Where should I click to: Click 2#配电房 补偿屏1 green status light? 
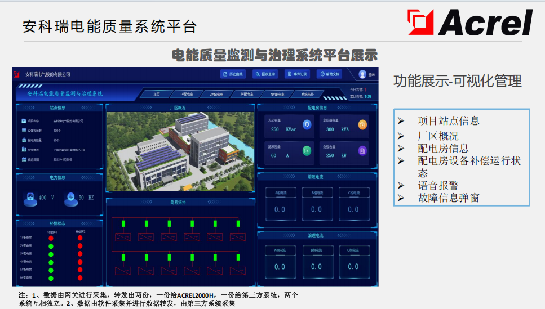(x=51, y=246)
